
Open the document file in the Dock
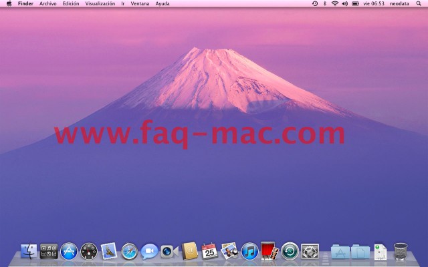point(381,252)
